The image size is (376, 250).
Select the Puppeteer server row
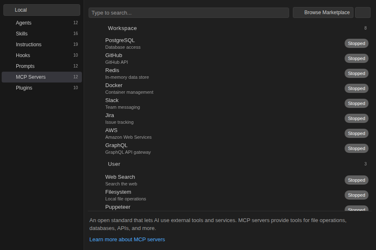tap(229, 207)
